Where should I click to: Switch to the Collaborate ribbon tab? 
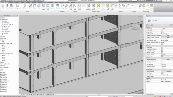pos(50,2)
